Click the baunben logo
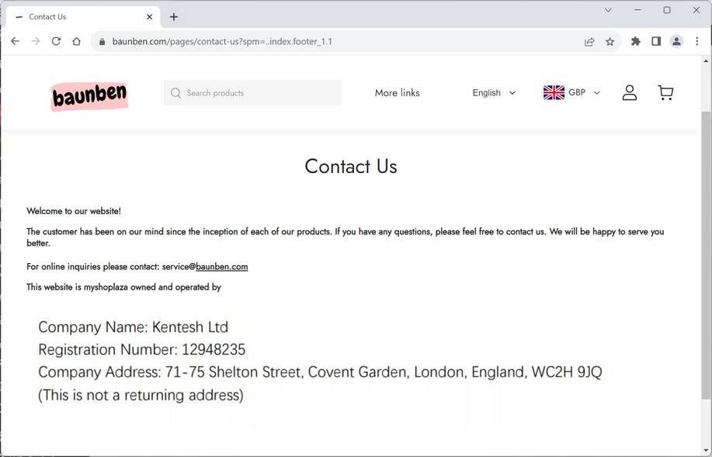Viewport: 712px width, 457px height. coord(89,95)
